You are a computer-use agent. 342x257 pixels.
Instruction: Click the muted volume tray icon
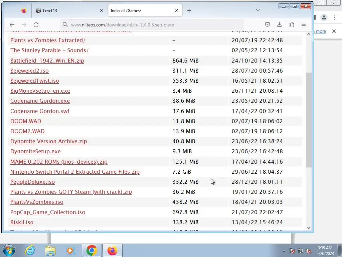[308, 251]
